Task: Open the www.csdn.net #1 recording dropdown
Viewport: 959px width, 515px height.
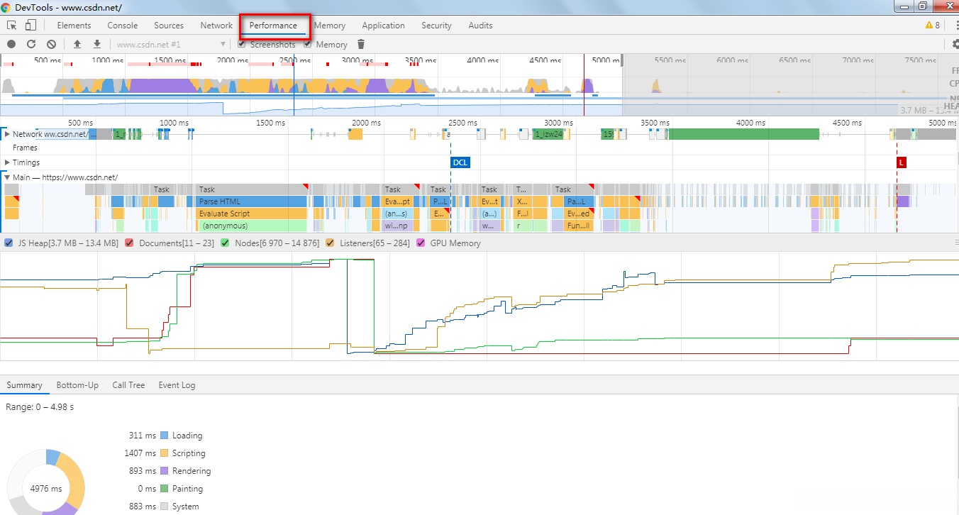Action: (170, 44)
